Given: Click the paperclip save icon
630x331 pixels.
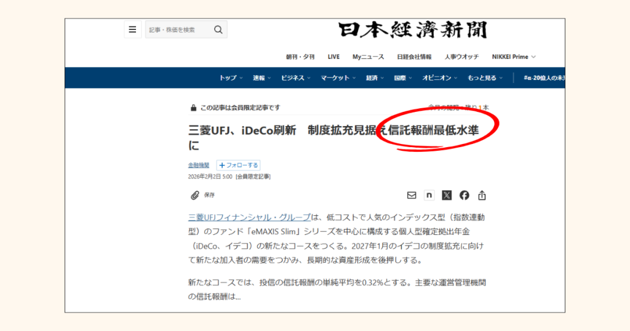Looking at the screenshot, I should point(195,195).
